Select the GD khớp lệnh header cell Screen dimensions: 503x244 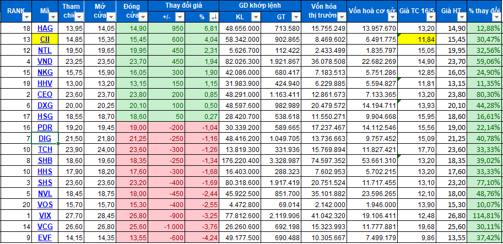[x=260, y=6]
